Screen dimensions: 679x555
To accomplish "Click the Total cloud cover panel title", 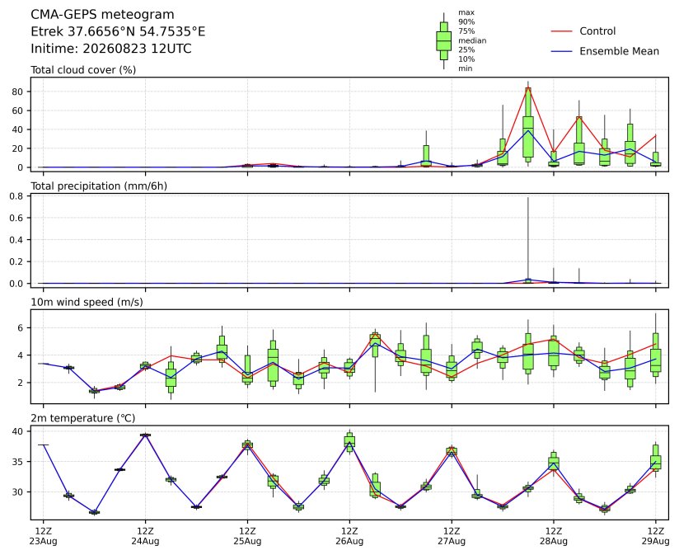I will click(83, 70).
